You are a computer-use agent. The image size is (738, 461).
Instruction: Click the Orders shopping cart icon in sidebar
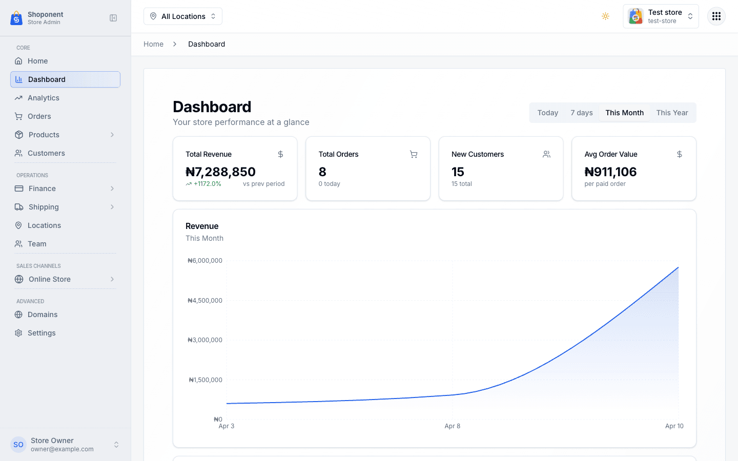point(18,116)
